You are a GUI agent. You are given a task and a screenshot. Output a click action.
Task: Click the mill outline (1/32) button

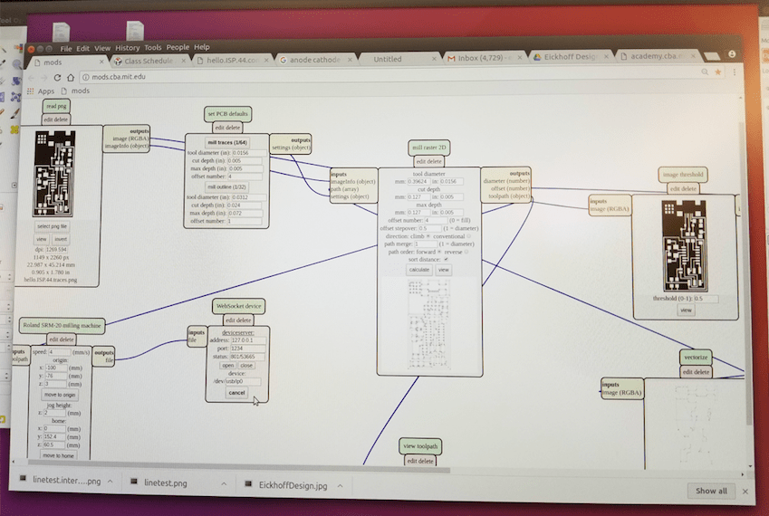pos(226,187)
